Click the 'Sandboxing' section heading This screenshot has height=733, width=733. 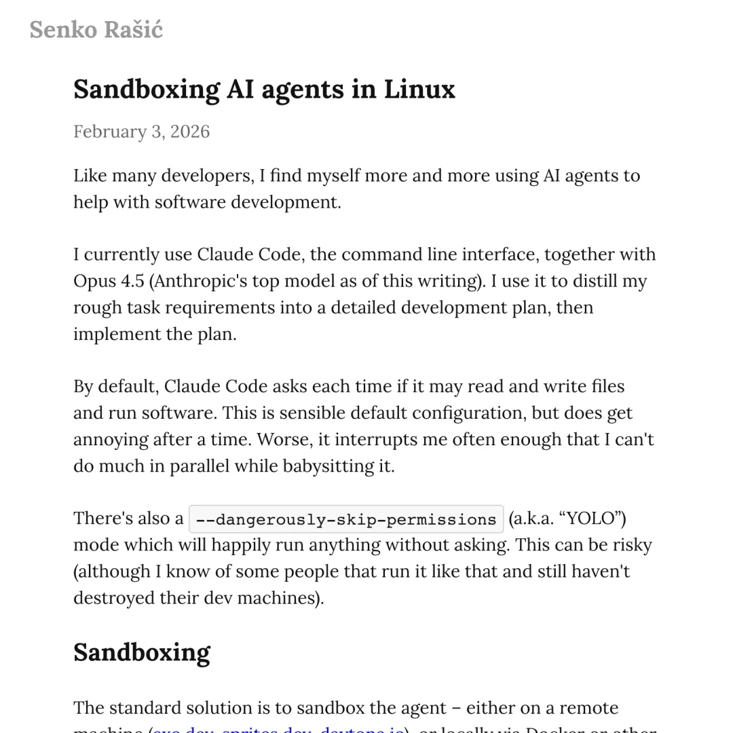[x=141, y=652]
